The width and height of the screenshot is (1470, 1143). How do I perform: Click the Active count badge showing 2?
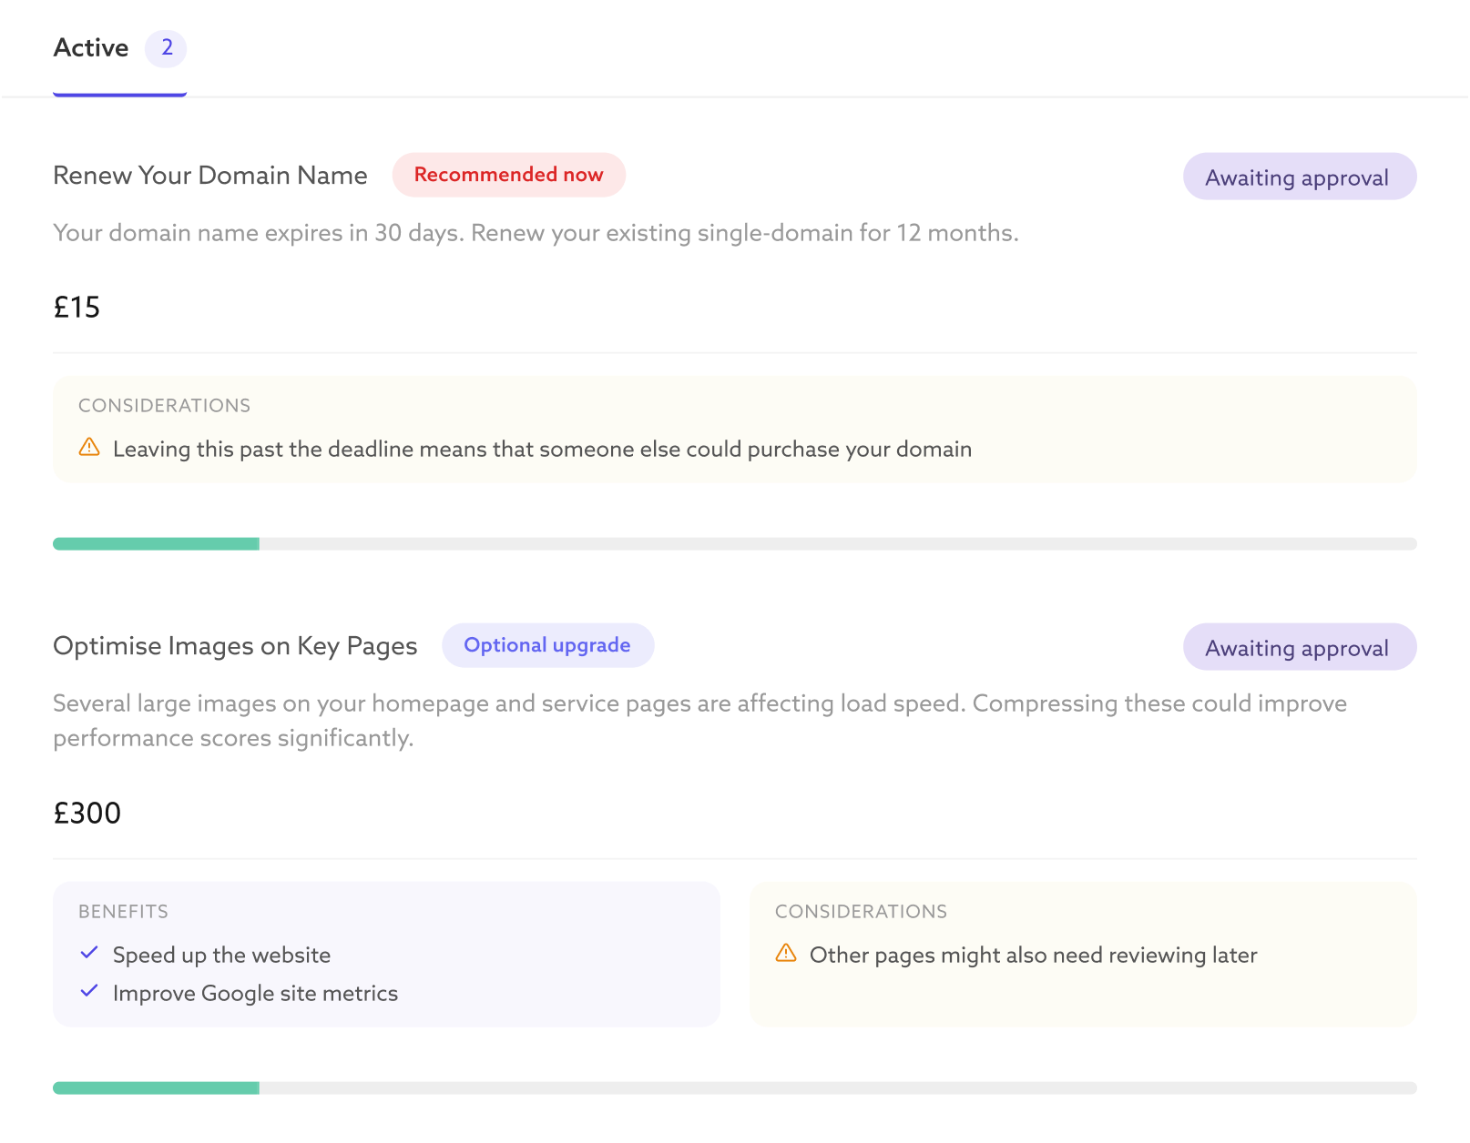coord(167,48)
